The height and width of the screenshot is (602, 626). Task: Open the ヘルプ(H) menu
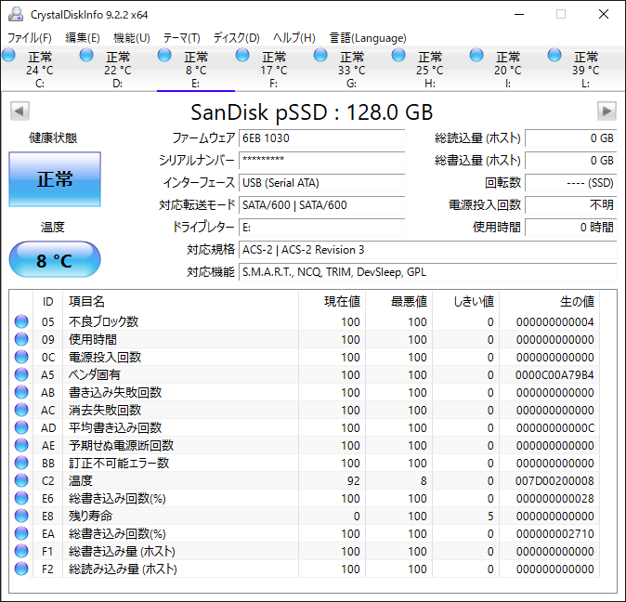[294, 38]
